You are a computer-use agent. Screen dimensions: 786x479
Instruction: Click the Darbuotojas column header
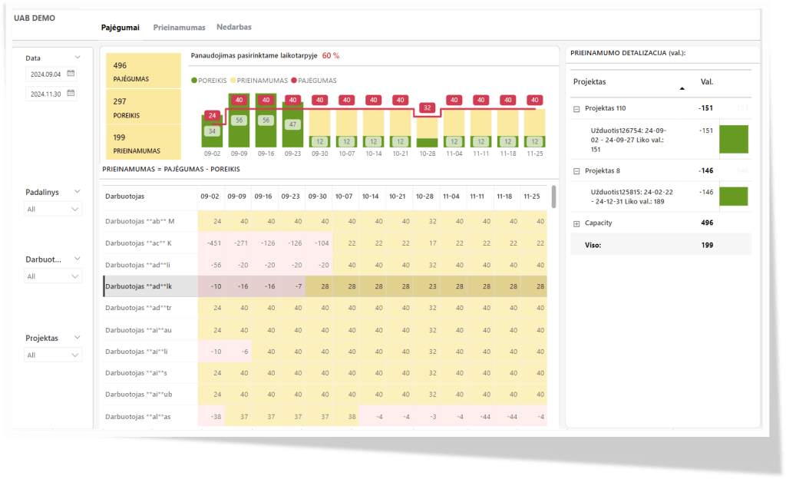(x=124, y=197)
